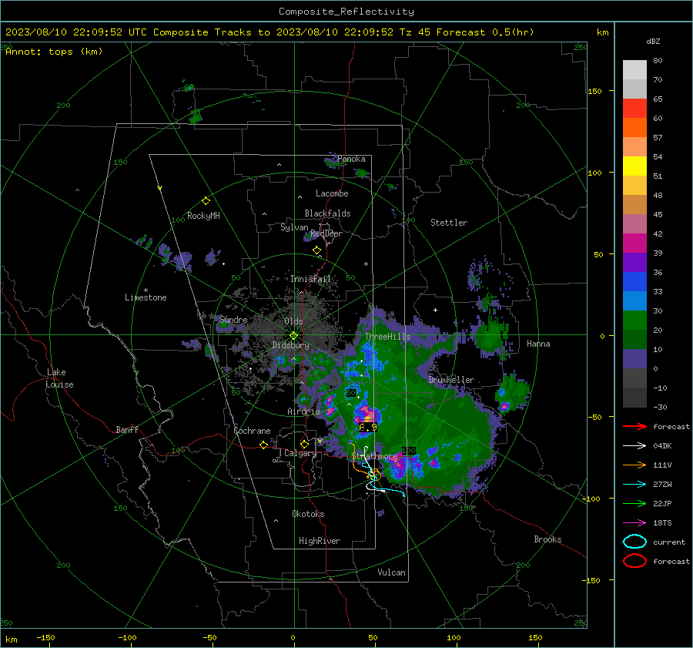Click the Calgary city label
The image size is (693, 648).
[300, 453]
